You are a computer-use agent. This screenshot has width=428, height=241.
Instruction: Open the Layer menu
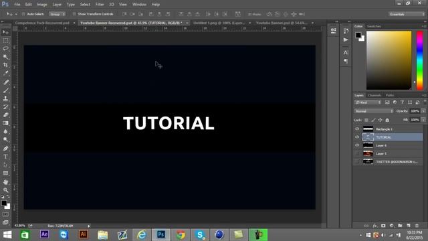click(x=57, y=5)
